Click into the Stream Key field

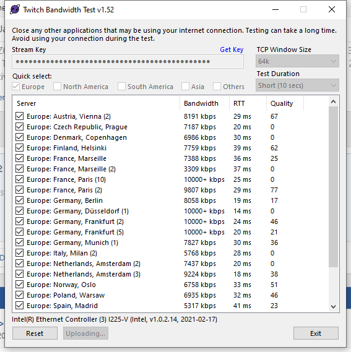click(128, 61)
